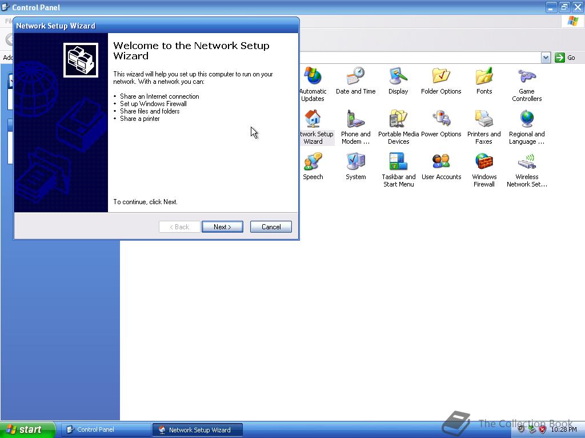This screenshot has height=438, width=585.
Task: Click the wizard's welcome heading text
Action: pyautogui.click(x=191, y=51)
